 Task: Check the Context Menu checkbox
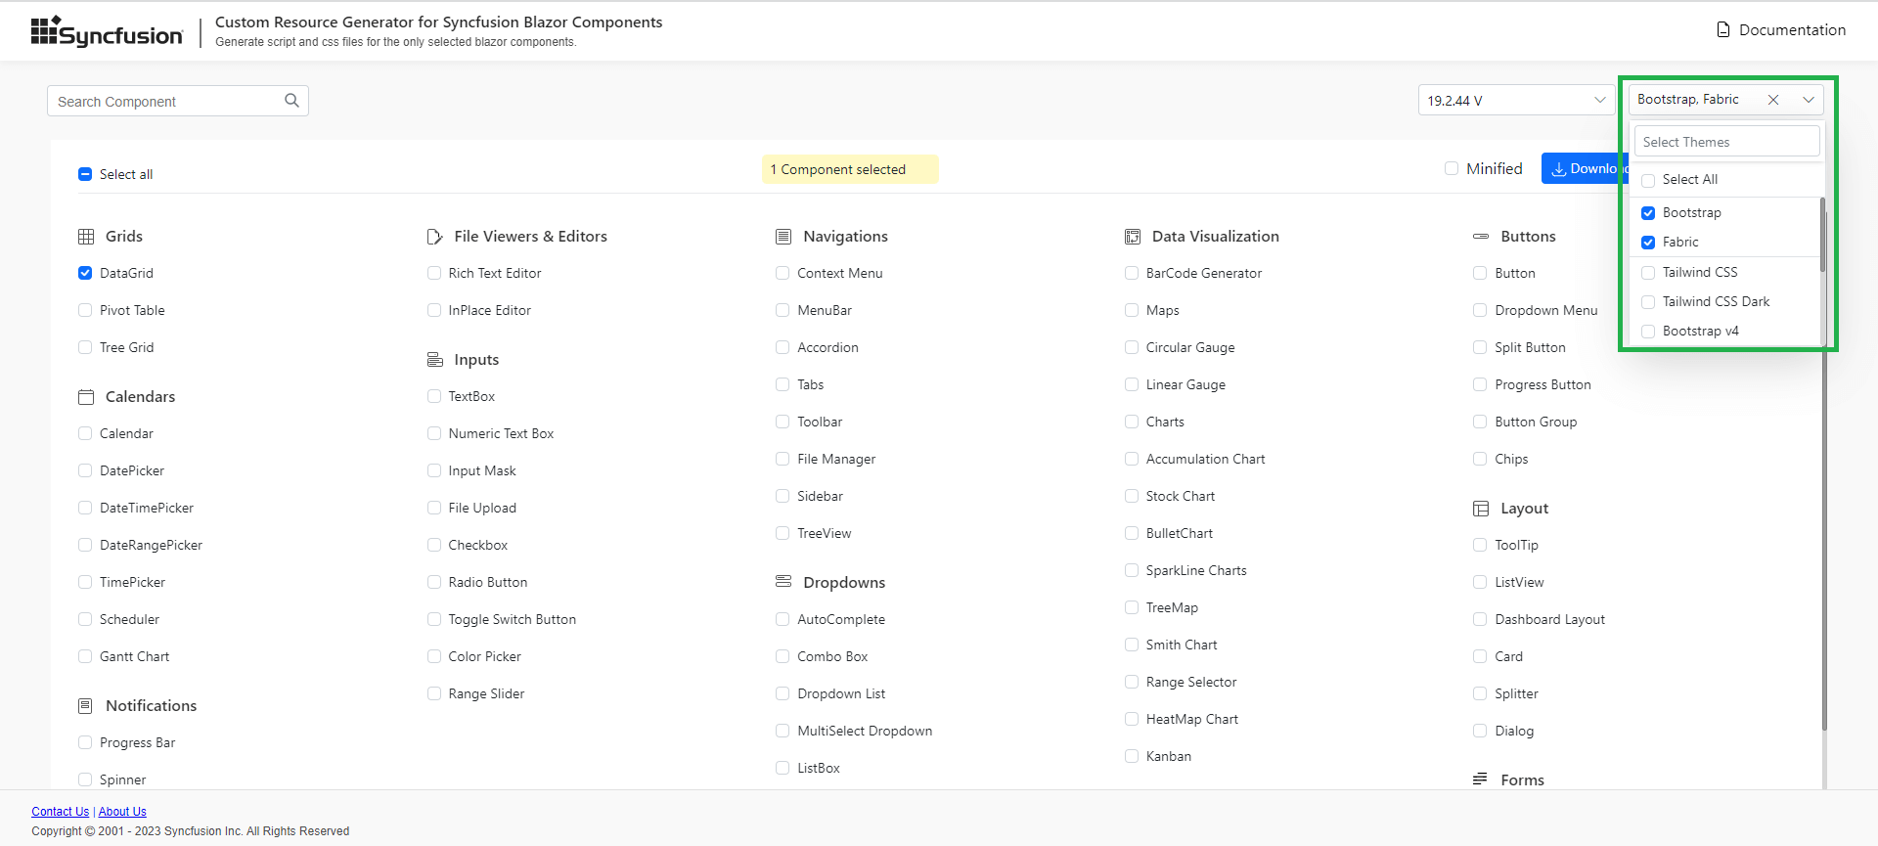(x=782, y=273)
